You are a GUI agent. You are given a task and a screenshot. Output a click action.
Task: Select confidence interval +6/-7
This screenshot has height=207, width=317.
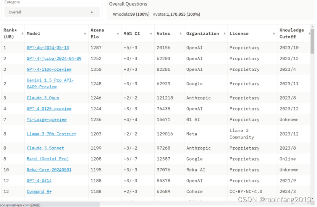click(130, 159)
